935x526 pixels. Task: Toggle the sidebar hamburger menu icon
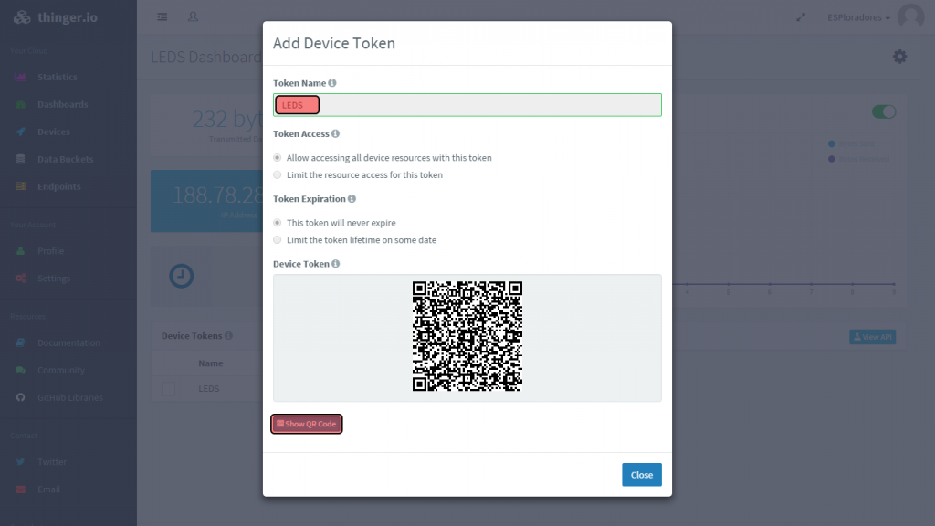(163, 16)
